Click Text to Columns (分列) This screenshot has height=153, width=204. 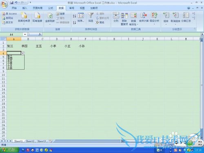pos(116,18)
